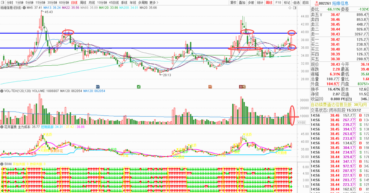The width and height of the screenshot is (369, 193).
Task: Switch to the 60分钟 period tab
Action: [64, 3]
